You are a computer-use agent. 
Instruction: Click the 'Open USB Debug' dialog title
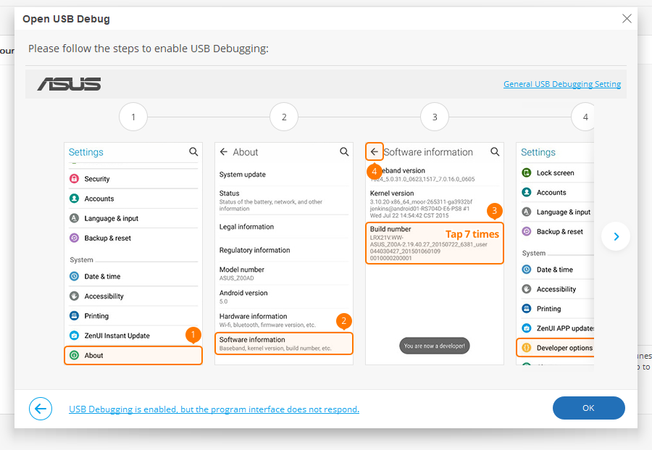(x=66, y=19)
